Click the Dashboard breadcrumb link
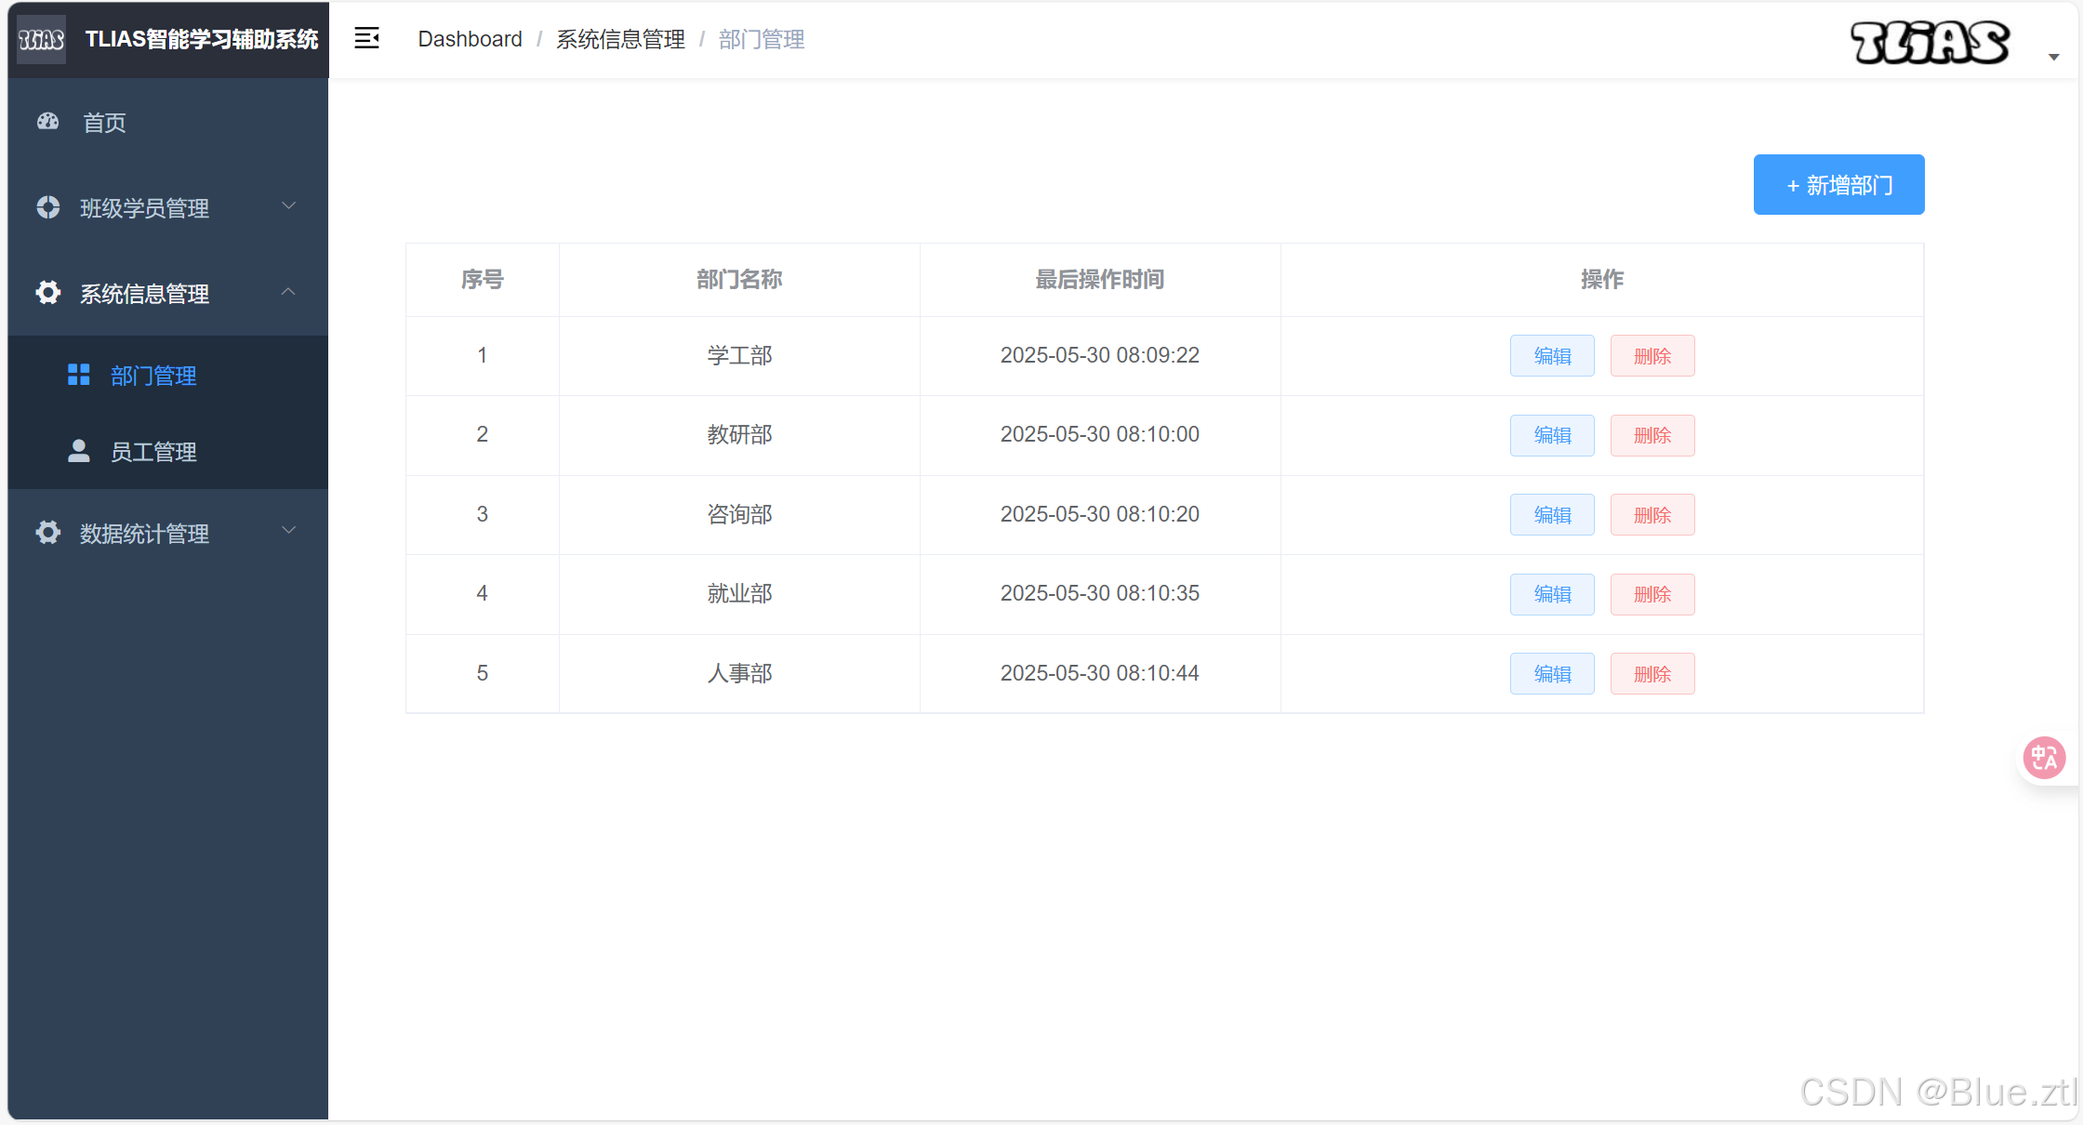 pos(470,39)
